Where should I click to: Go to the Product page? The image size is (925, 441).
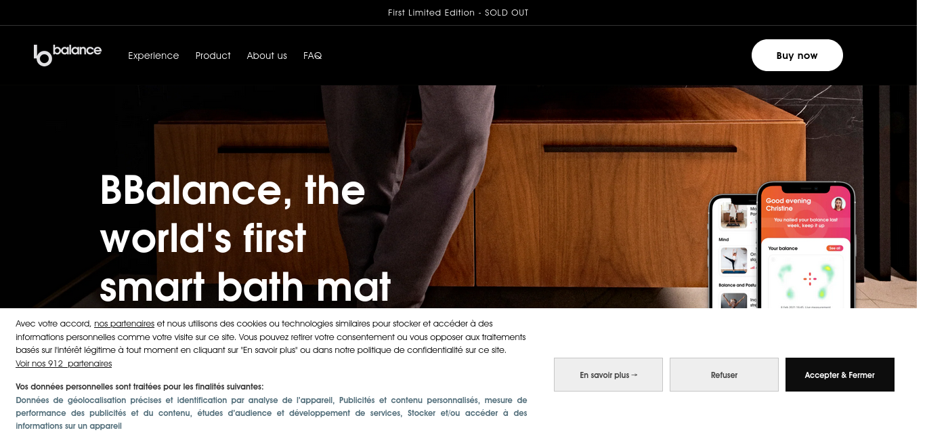click(x=213, y=56)
